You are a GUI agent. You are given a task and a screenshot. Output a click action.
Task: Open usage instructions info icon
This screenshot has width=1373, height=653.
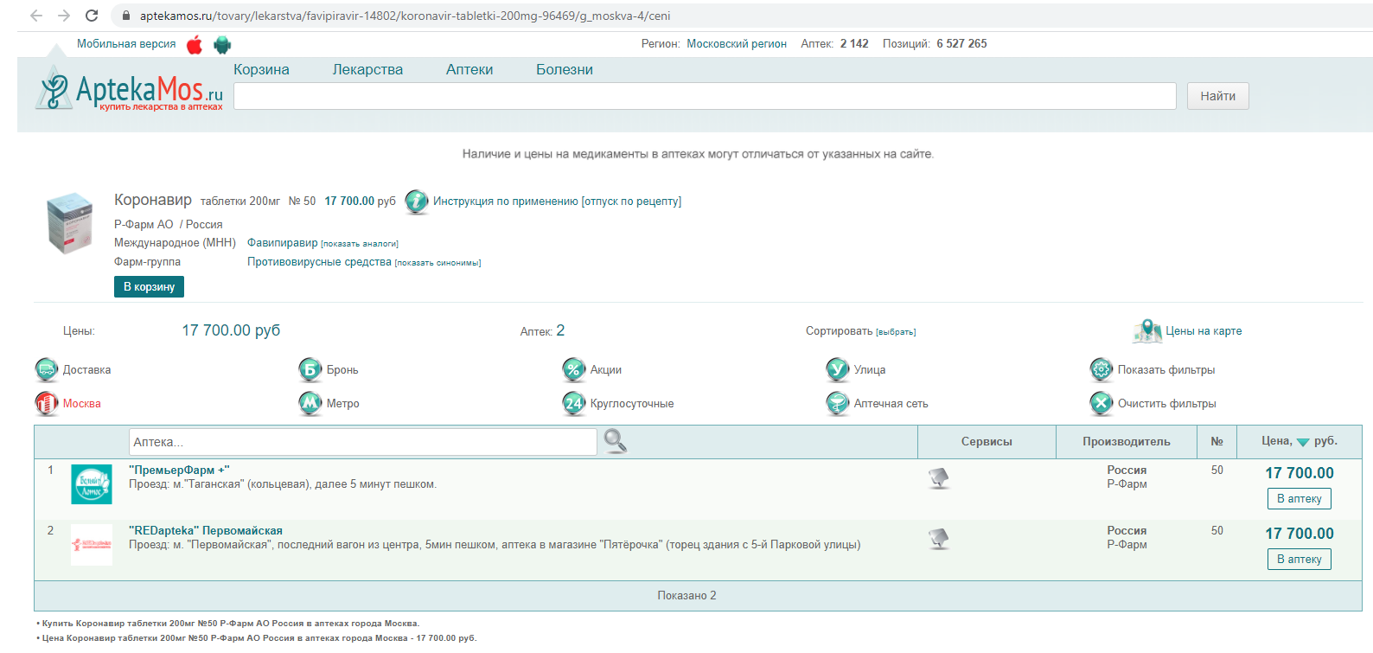(x=416, y=202)
